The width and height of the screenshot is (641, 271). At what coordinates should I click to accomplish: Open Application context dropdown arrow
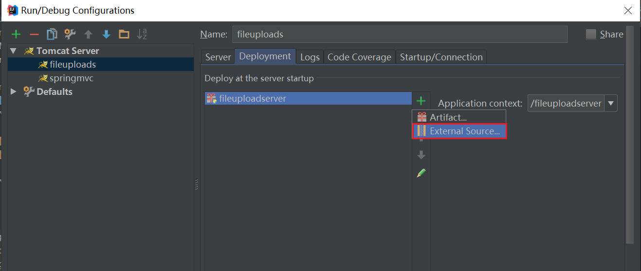pyautogui.click(x=611, y=103)
